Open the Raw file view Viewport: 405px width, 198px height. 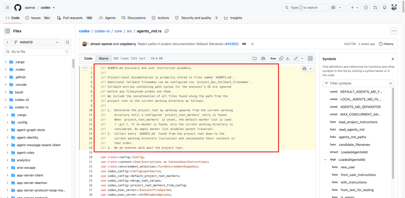pos(273,59)
